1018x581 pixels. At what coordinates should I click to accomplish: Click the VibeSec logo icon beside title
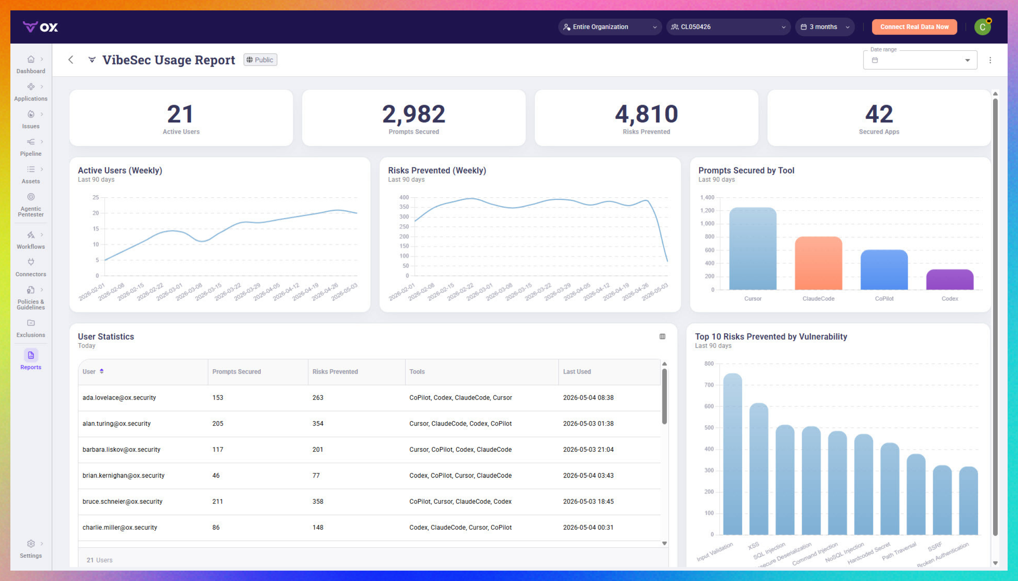click(92, 60)
